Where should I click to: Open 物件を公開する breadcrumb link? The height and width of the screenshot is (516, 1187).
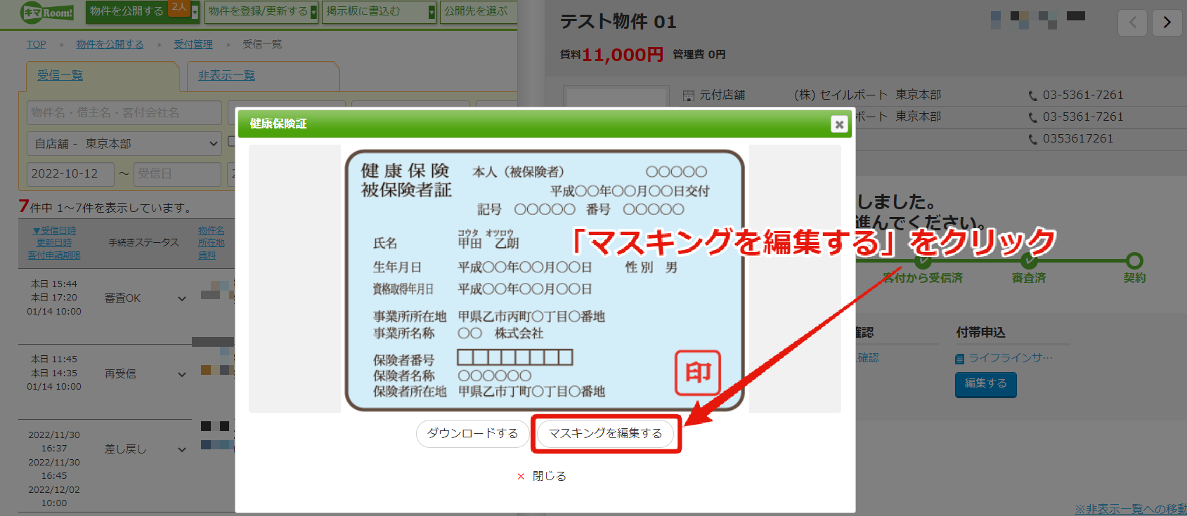110,44
